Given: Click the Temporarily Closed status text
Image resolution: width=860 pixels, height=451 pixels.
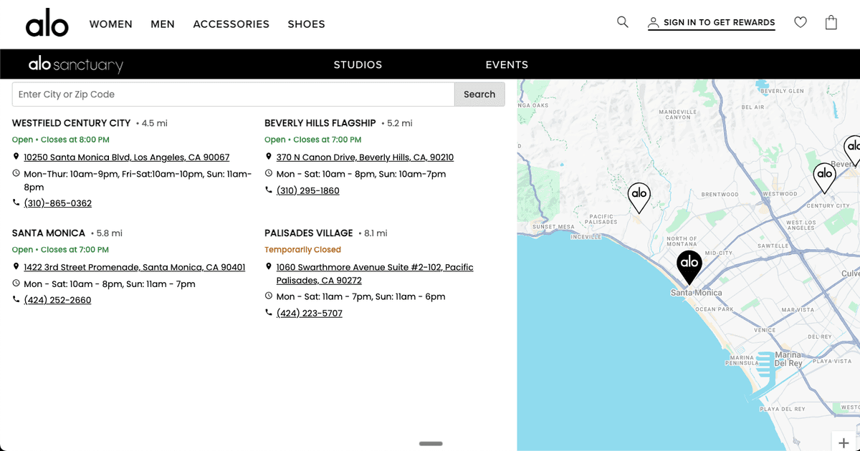Looking at the screenshot, I should (302, 250).
